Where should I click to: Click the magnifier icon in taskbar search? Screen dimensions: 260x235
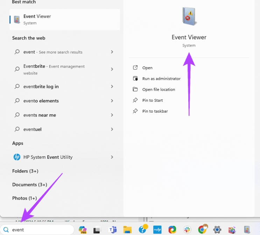6,230
